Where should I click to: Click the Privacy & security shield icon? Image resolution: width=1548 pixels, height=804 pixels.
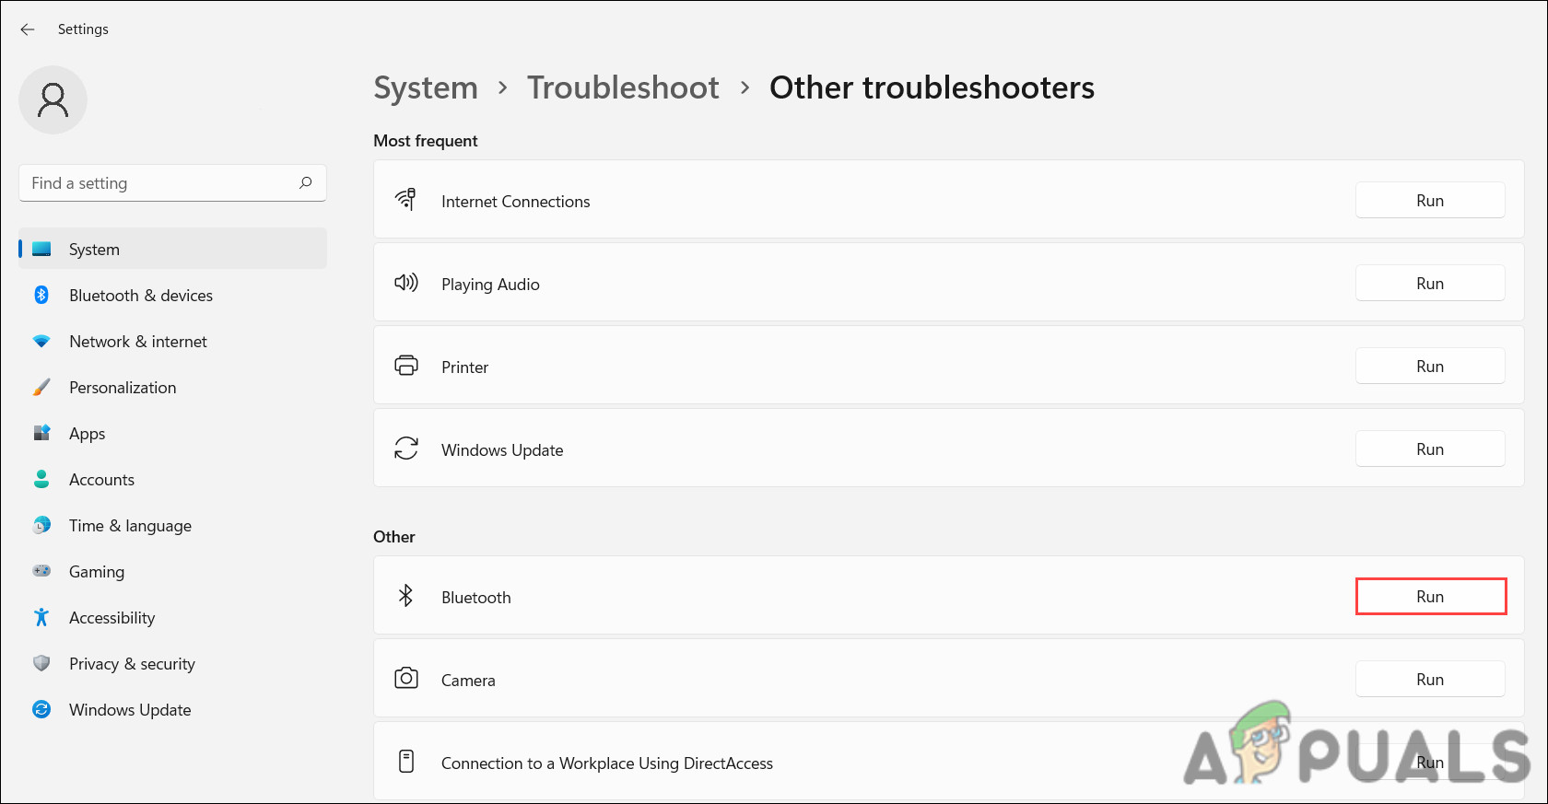pos(41,663)
